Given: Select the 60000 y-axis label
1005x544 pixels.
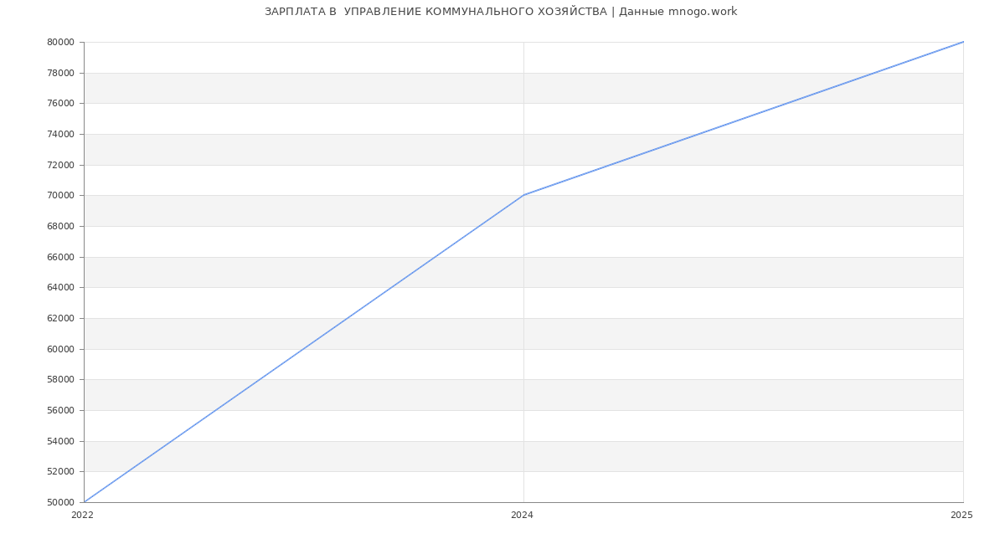Looking at the screenshot, I should (60, 349).
